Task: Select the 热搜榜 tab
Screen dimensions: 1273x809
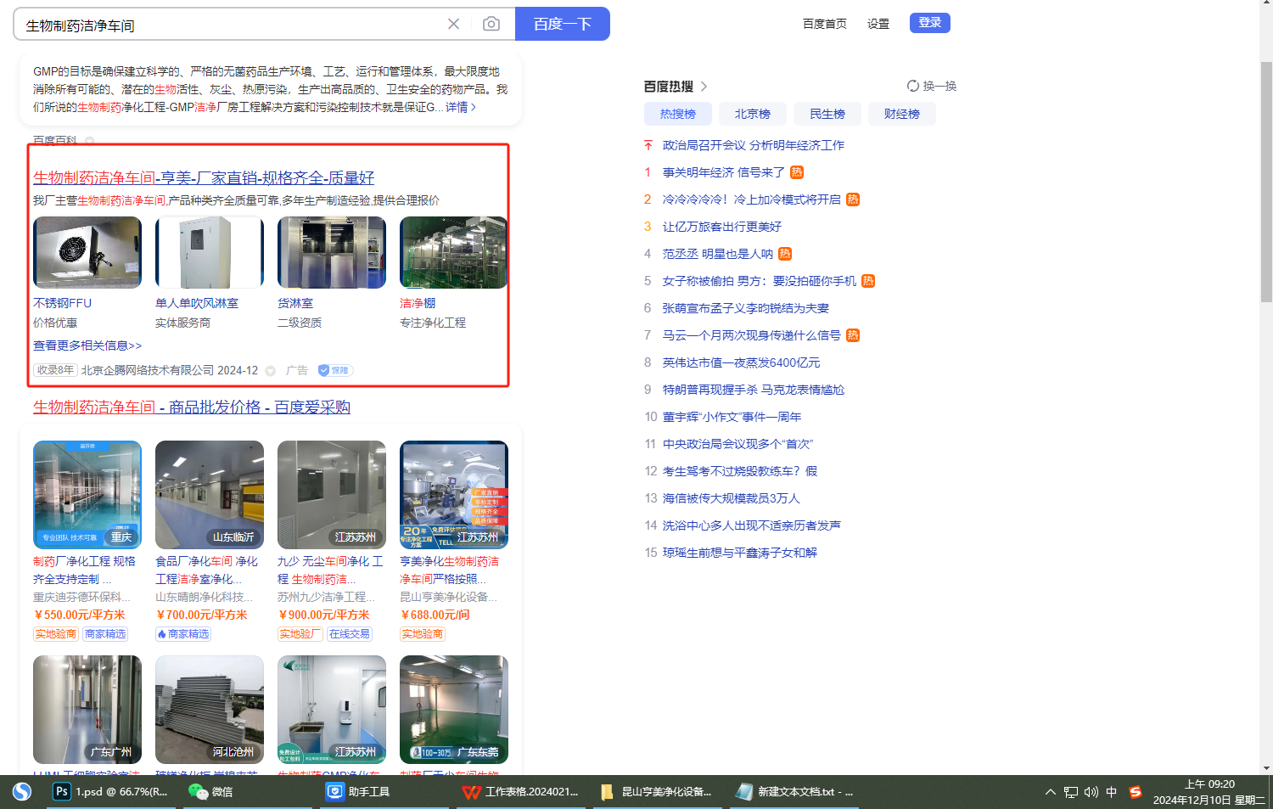Action: pyautogui.click(x=678, y=114)
